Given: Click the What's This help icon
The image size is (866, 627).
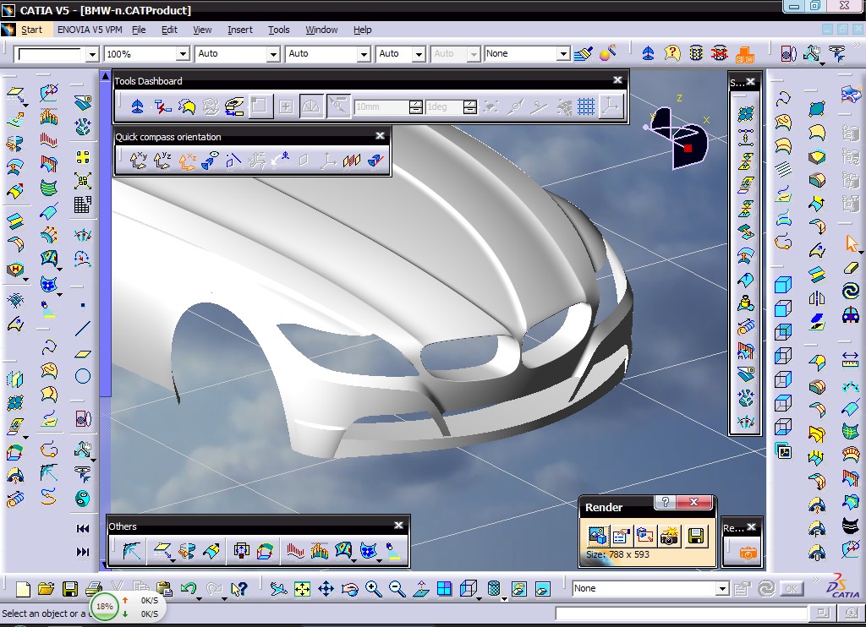Looking at the screenshot, I should click(x=238, y=589).
